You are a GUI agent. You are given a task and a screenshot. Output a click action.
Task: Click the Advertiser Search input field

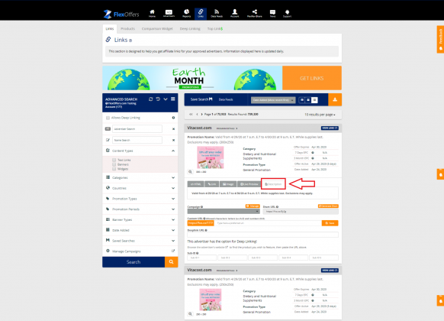point(137,128)
